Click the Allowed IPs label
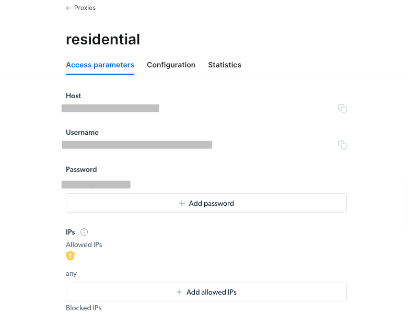 click(84, 244)
